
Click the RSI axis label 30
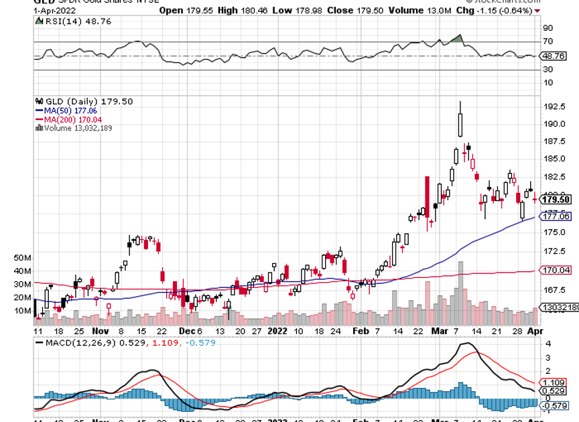(x=548, y=70)
